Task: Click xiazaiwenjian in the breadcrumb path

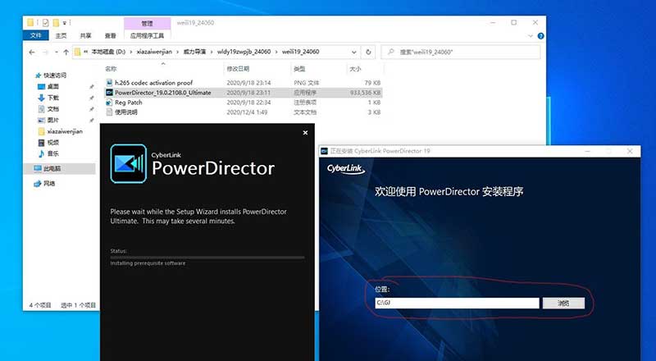Action: point(154,52)
